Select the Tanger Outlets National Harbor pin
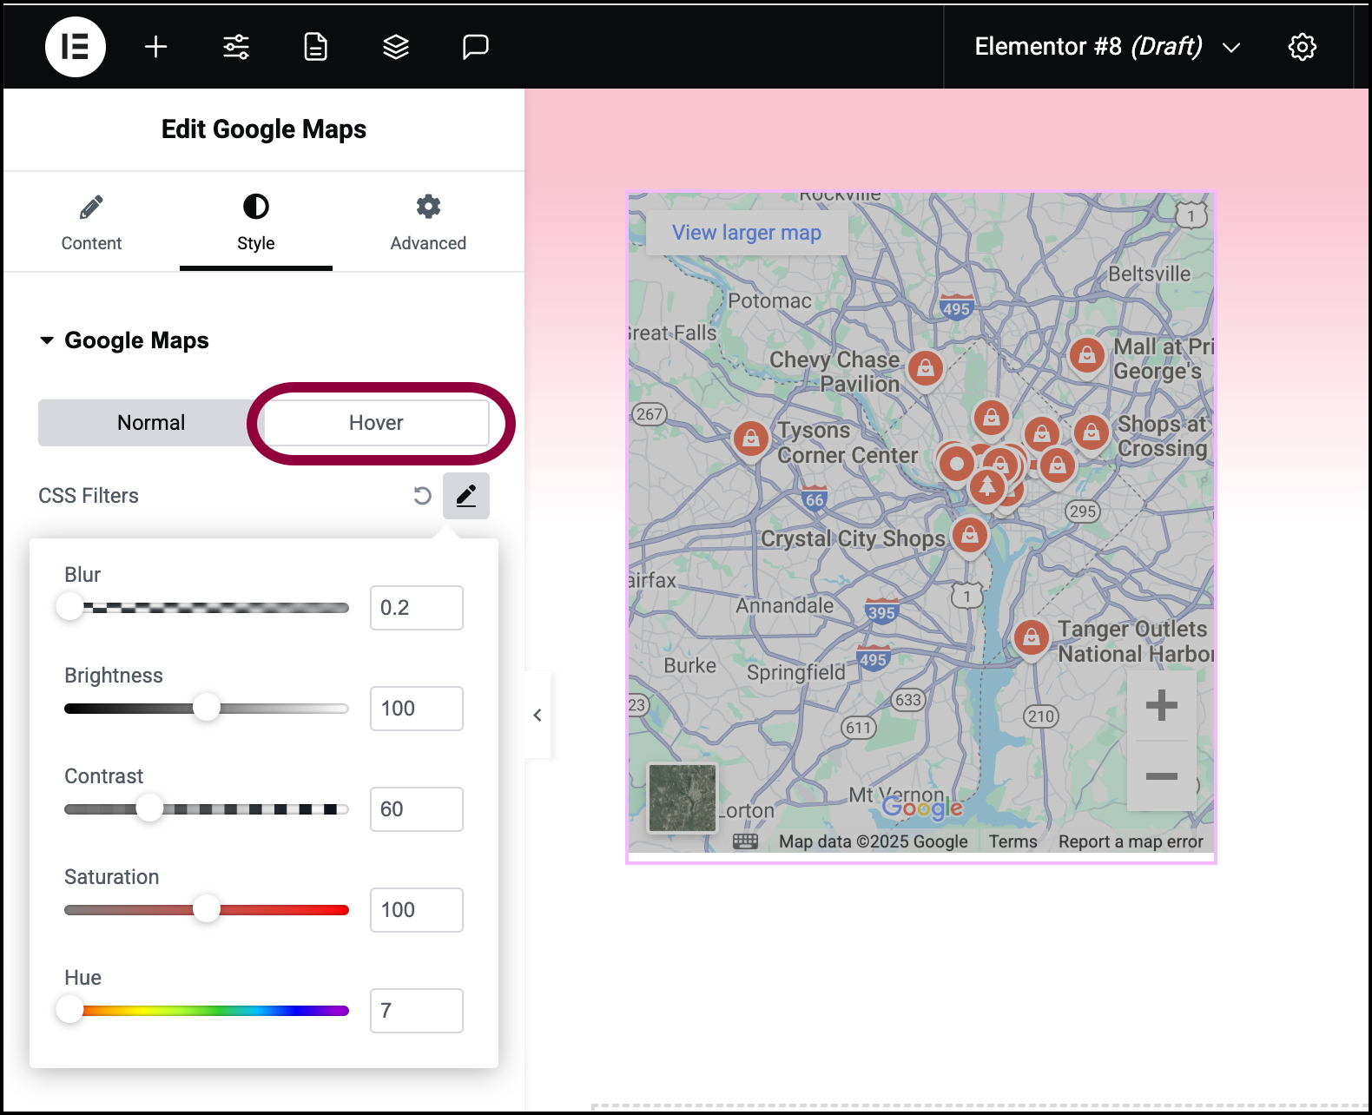The width and height of the screenshot is (1372, 1115). pos(1031,639)
